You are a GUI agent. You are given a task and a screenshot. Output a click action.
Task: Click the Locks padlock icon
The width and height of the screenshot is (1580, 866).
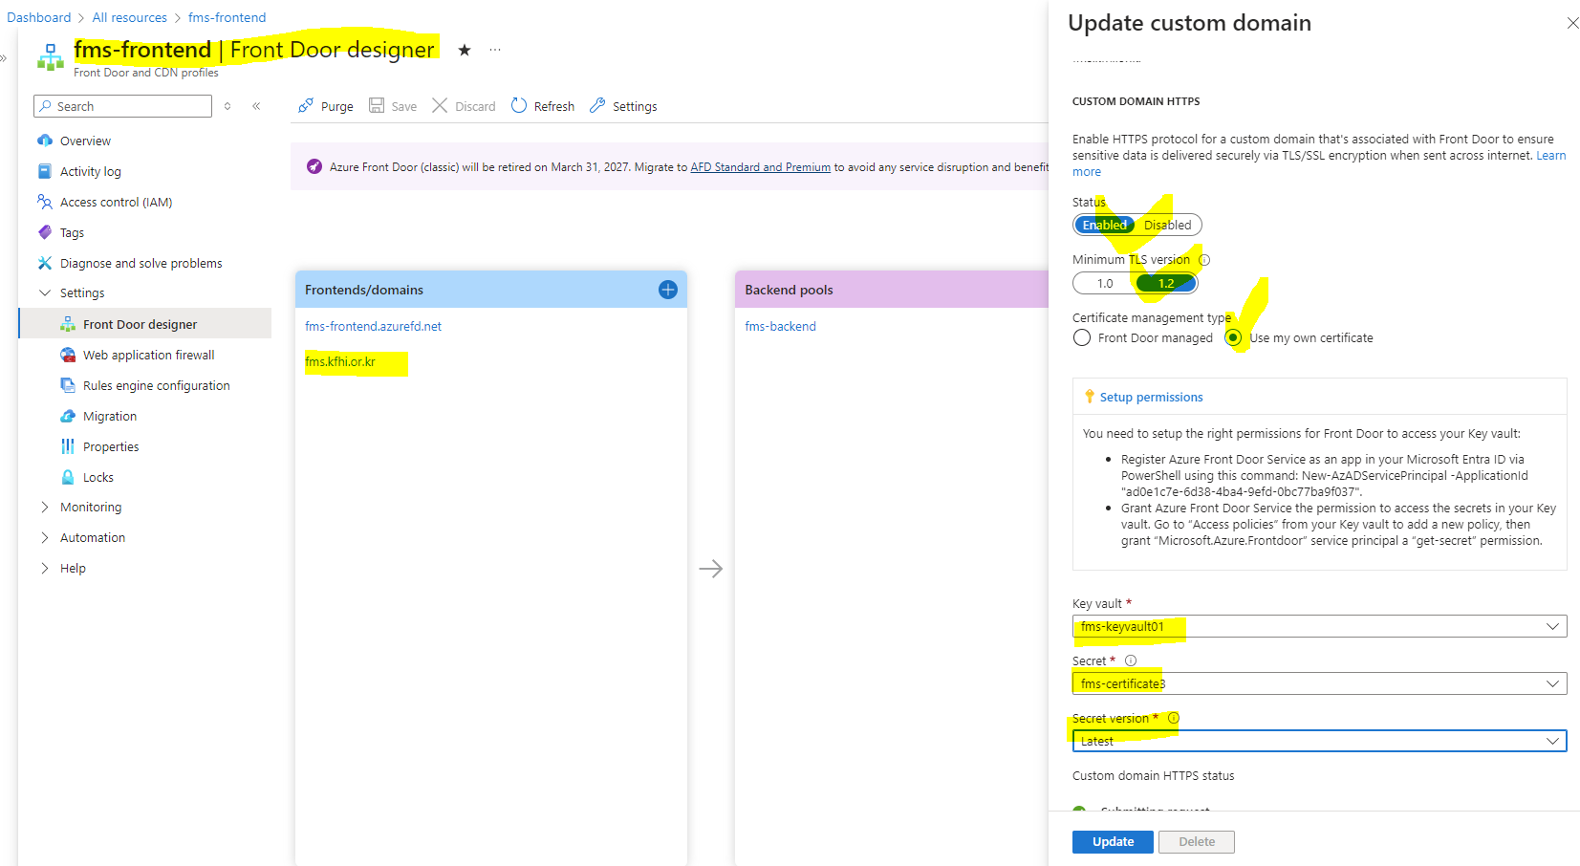tap(68, 477)
